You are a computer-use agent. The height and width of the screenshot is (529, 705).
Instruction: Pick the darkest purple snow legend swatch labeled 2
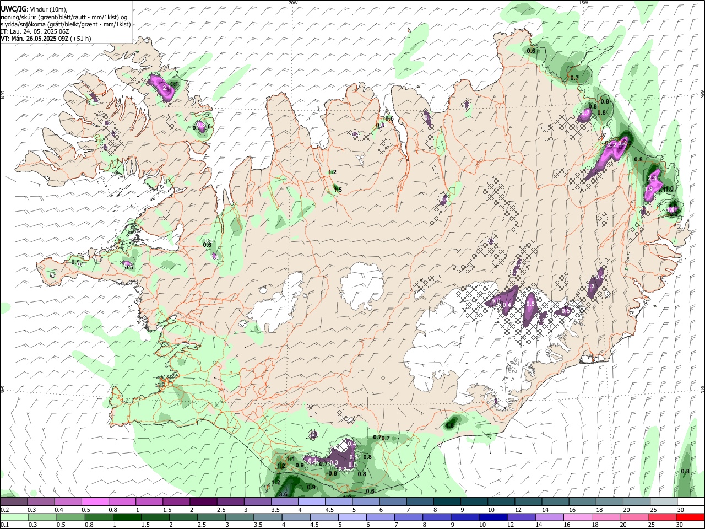203,502
